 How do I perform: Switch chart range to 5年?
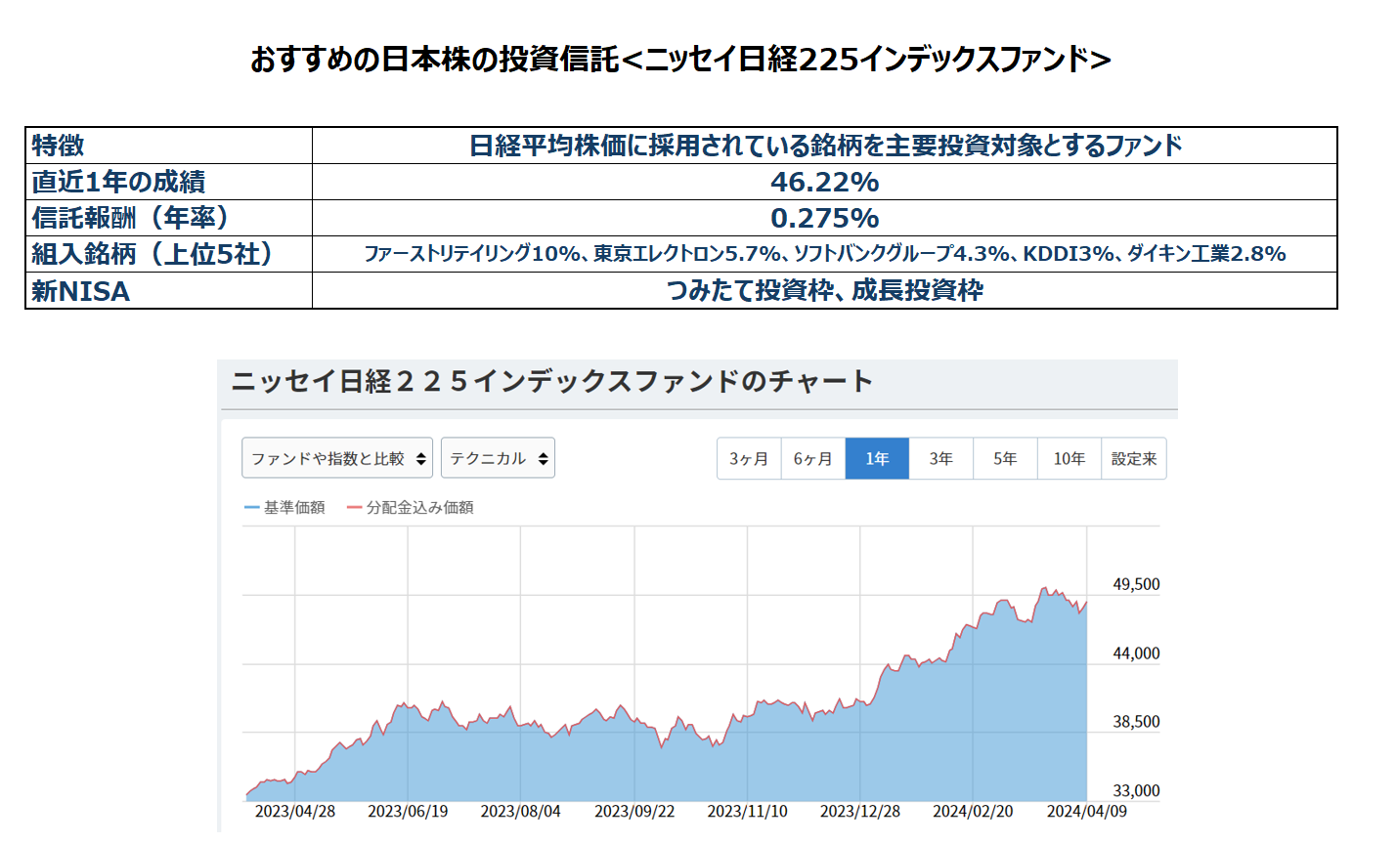coord(1005,459)
